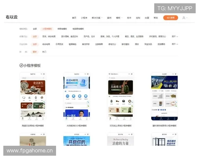Open 案例 navigation item
This screenshot has width=199, height=159.
(109, 18)
